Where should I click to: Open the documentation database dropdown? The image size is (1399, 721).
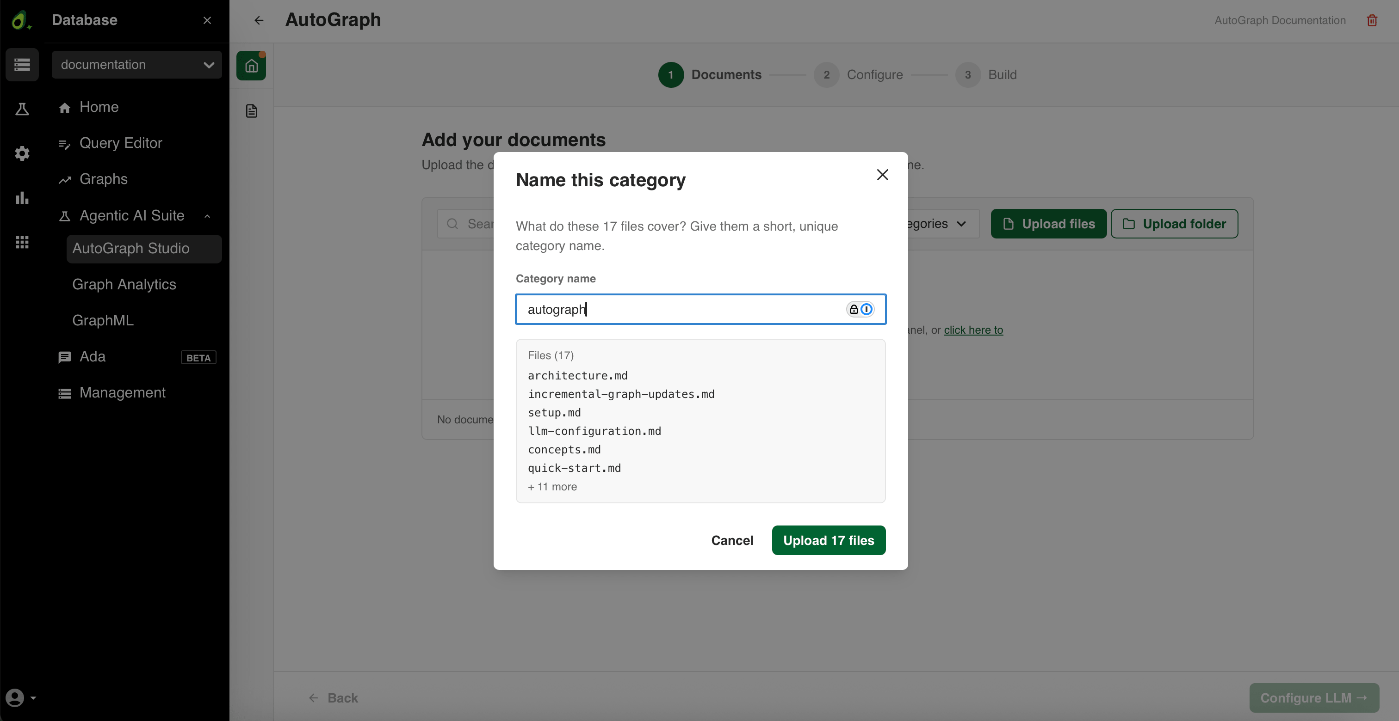pos(137,65)
